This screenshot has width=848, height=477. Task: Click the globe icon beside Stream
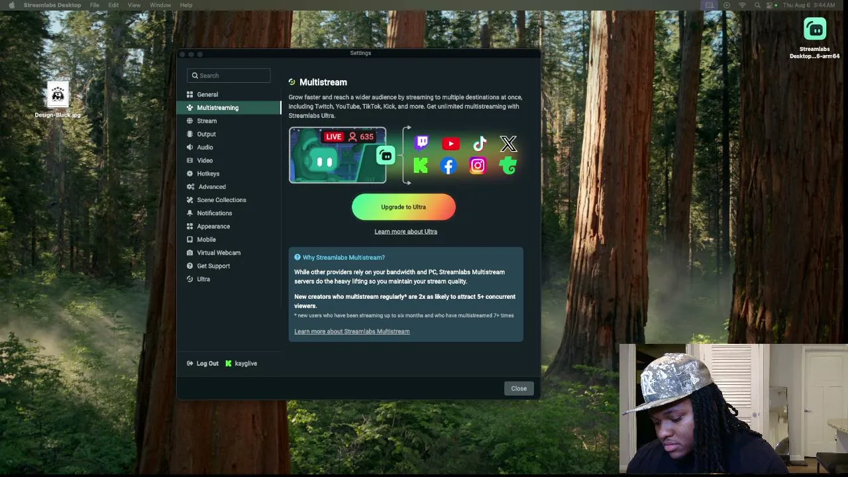[x=190, y=121]
